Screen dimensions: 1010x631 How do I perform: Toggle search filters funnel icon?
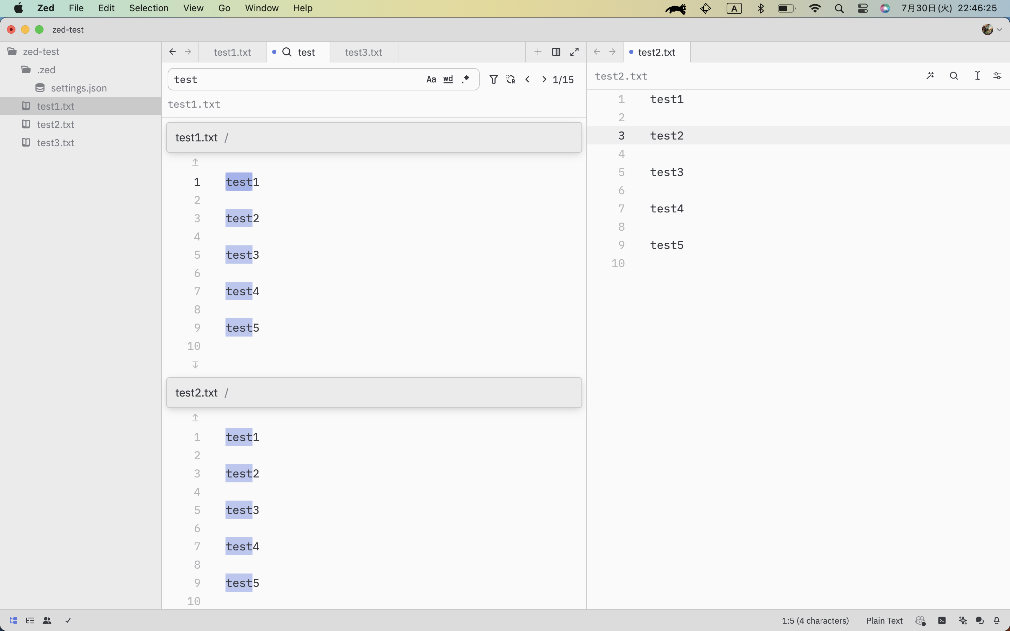(x=493, y=79)
